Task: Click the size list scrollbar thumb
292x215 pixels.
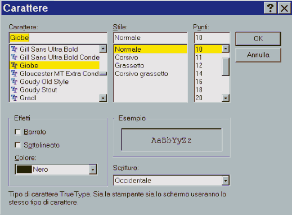Action: coord(226,67)
